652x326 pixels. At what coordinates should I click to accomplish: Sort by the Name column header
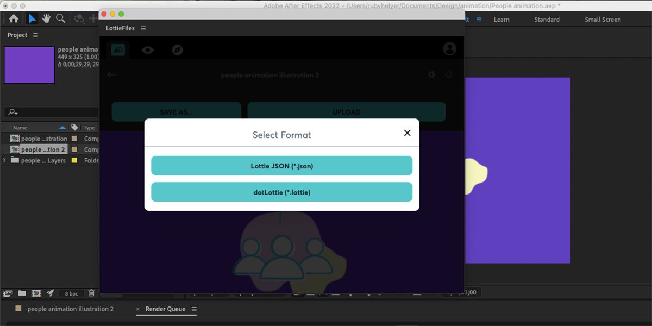coord(20,128)
